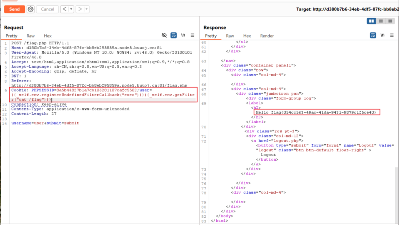Click the Host header line

(x=87, y=48)
